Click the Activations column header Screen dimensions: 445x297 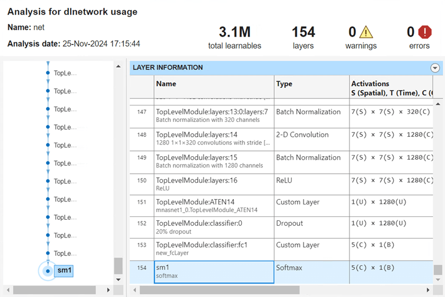tap(391, 87)
